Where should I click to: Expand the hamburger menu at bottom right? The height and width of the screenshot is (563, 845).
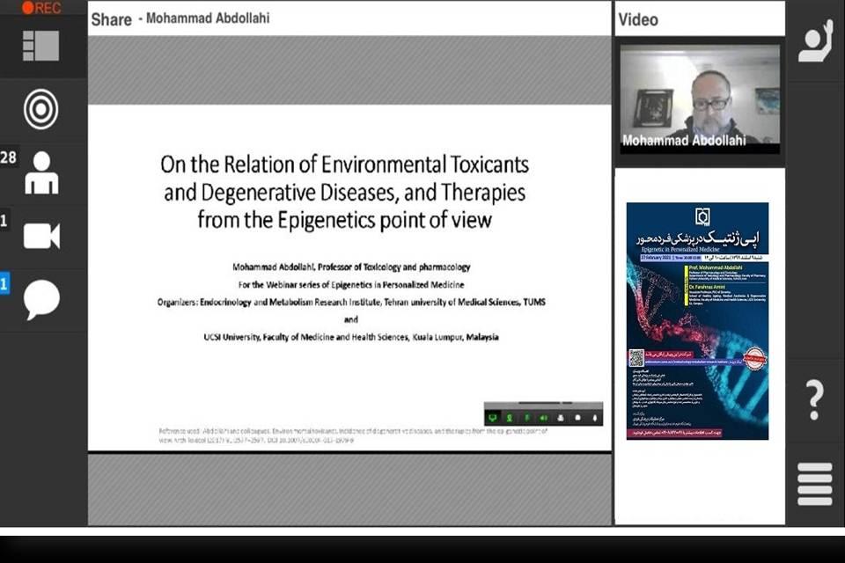[x=814, y=484]
